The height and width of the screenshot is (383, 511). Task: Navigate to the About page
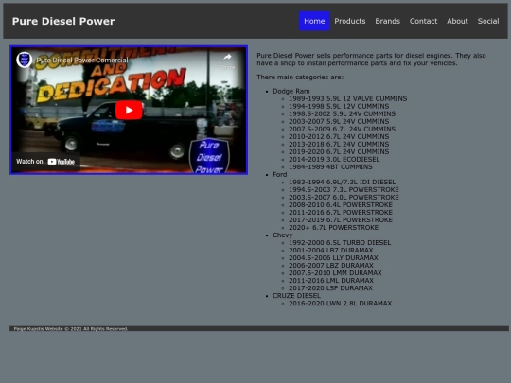click(457, 21)
